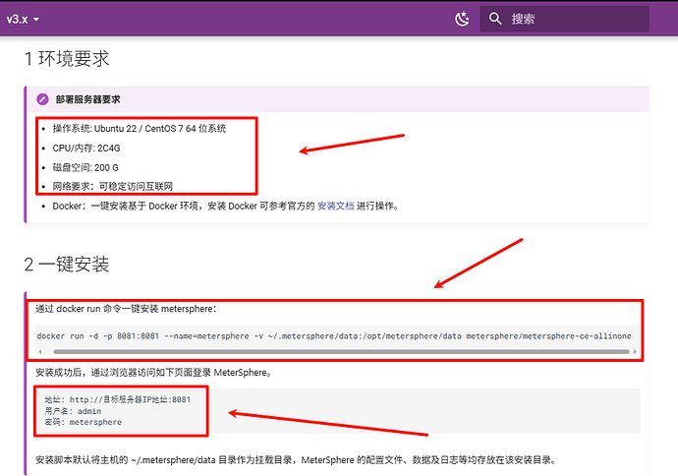The height and width of the screenshot is (476, 678).
Task: Click the docker run command text
Action: (x=334, y=336)
